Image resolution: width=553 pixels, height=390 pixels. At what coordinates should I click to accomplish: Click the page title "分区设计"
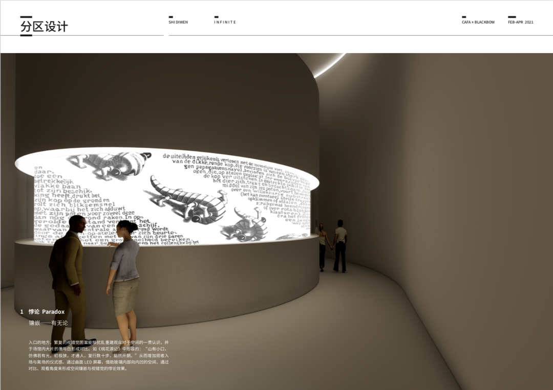44,27
